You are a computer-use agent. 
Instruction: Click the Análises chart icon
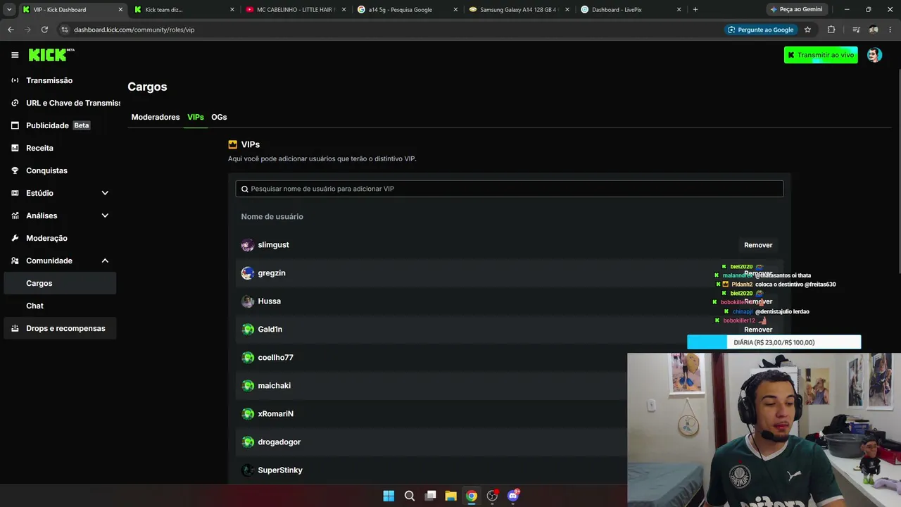click(15, 215)
